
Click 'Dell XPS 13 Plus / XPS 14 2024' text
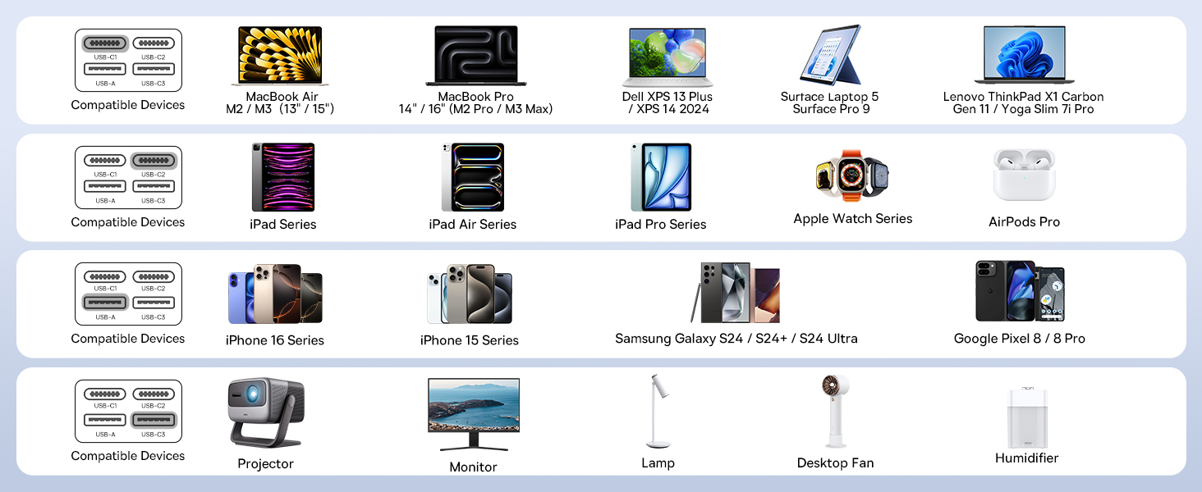pos(668,103)
